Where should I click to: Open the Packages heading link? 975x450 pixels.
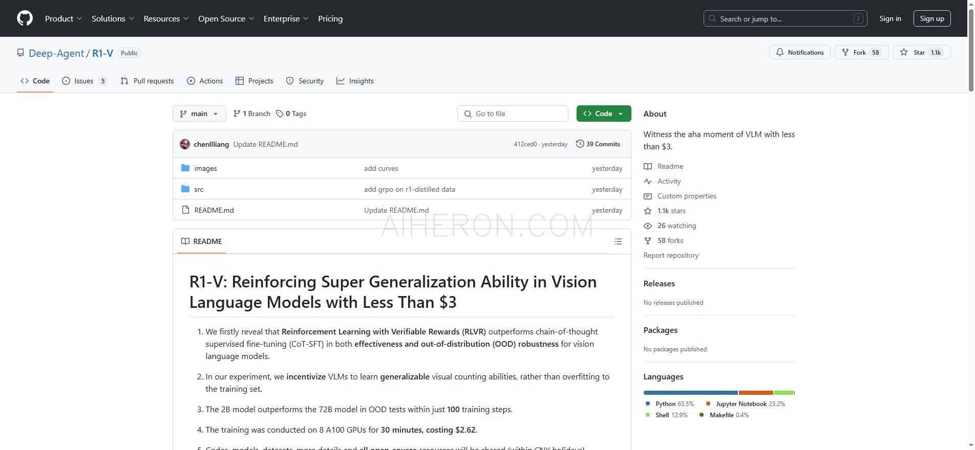tap(661, 330)
